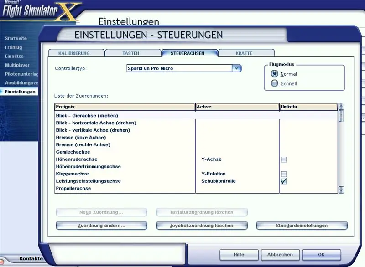The height and width of the screenshot is (267, 365).
Task: Open the Controllertyp dropdown arrow
Action: coord(236,68)
